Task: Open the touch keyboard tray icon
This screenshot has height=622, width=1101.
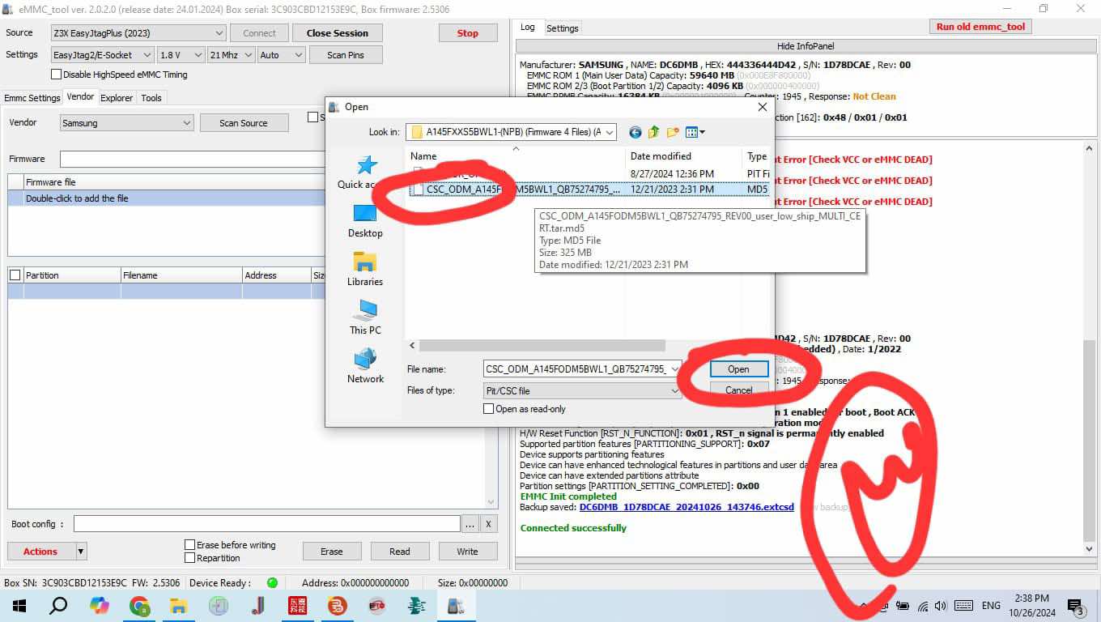Action: (x=963, y=606)
